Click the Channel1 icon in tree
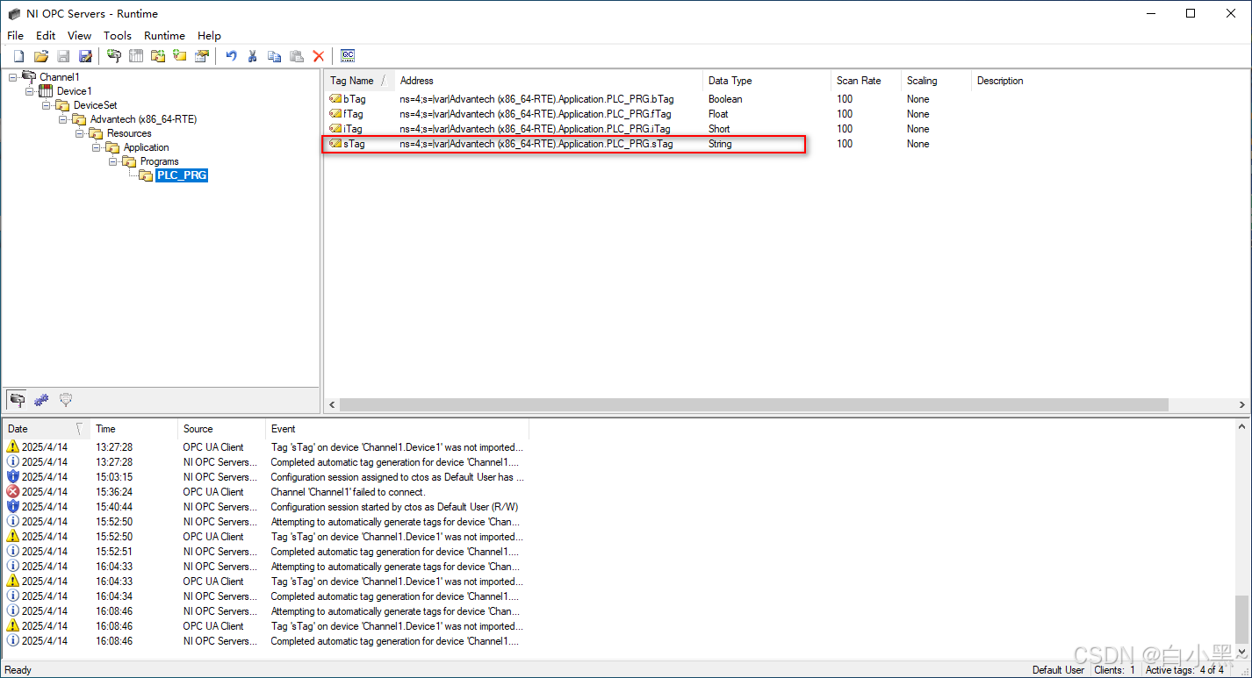 coord(29,76)
